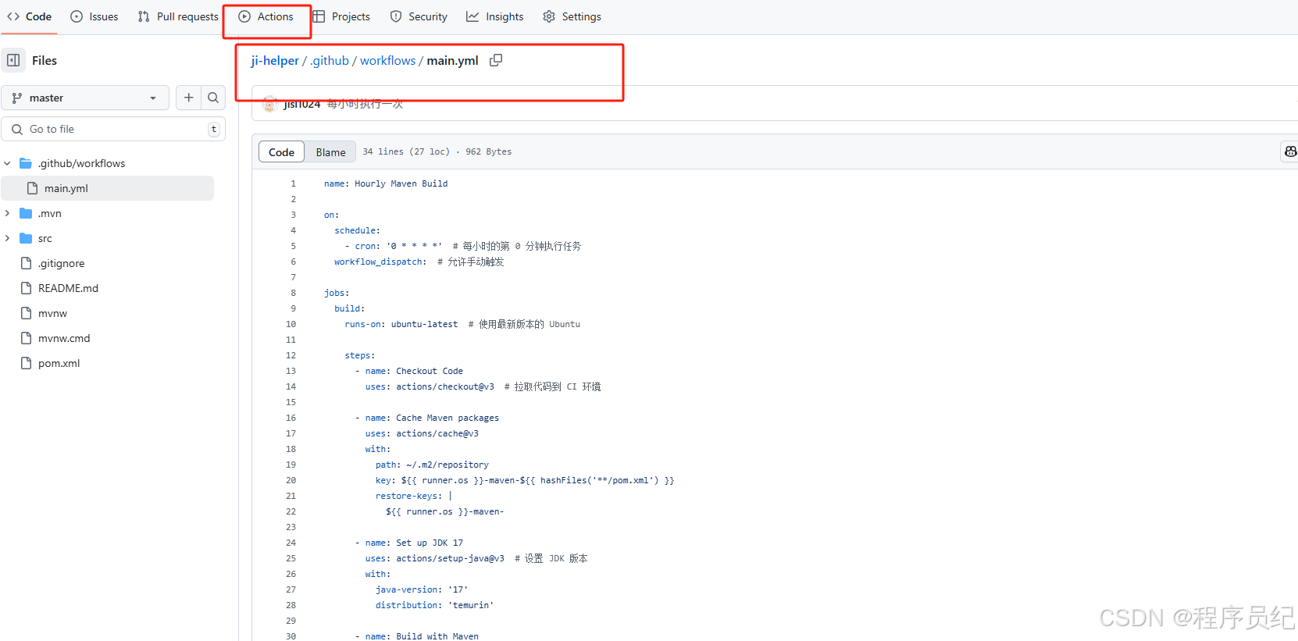
Task: Click the 'name: Hourly Maven Build' line
Action: click(x=386, y=183)
